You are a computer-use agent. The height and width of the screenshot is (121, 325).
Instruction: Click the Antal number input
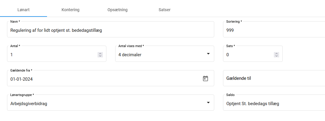point(53,55)
